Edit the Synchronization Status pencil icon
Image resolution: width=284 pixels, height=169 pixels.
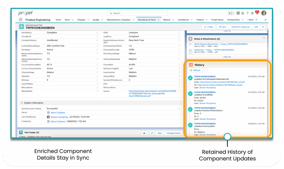[179, 109]
